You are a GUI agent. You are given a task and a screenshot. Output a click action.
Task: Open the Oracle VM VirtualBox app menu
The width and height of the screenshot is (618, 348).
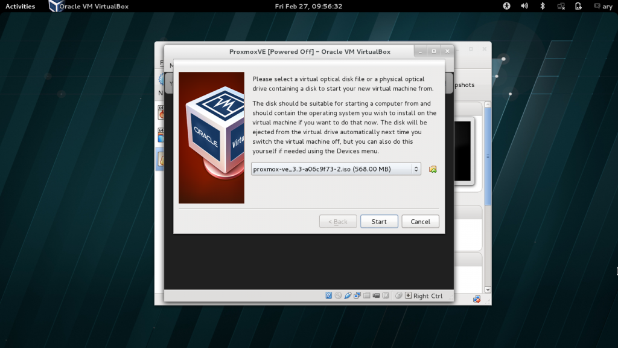tap(89, 6)
